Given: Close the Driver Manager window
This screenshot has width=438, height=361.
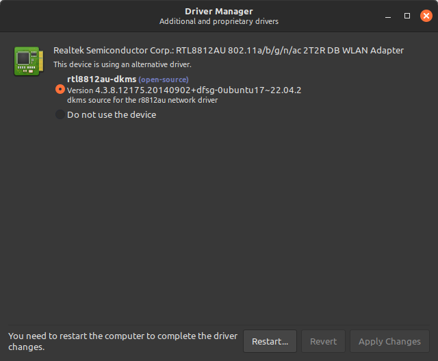Looking at the screenshot, I should 426,15.
